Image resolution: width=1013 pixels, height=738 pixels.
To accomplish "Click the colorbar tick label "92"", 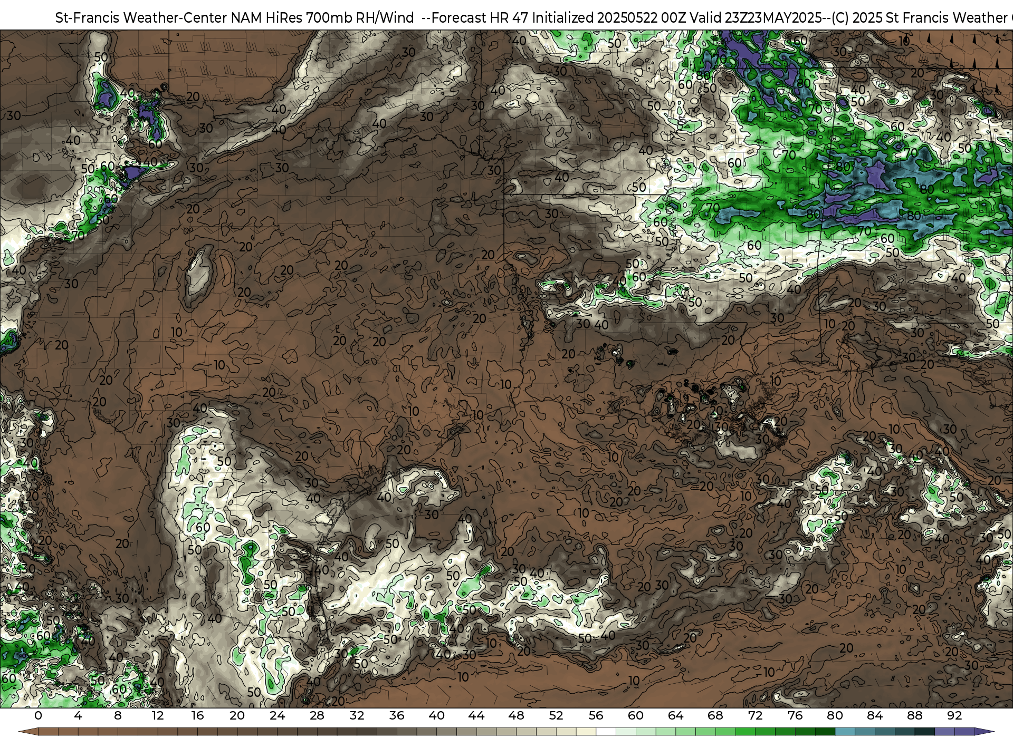I will coord(954,715).
